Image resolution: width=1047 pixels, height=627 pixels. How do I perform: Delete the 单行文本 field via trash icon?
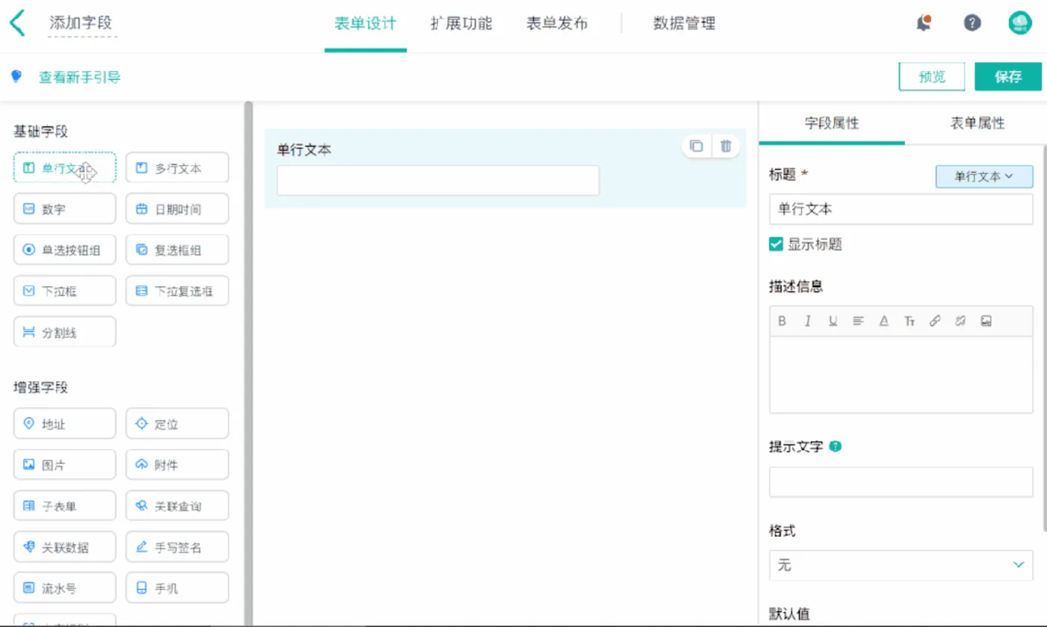click(x=725, y=146)
